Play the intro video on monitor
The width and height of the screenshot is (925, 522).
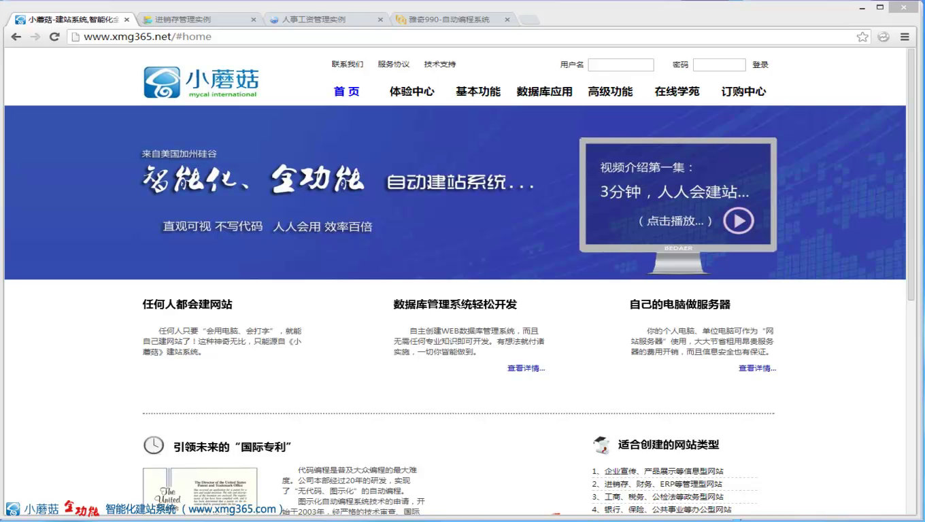pyautogui.click(x=738, y=220)
